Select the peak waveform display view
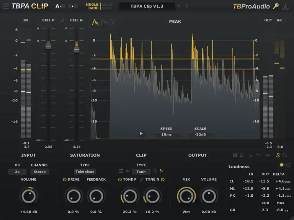Screen dimensions: 294x220 point(95,22)
